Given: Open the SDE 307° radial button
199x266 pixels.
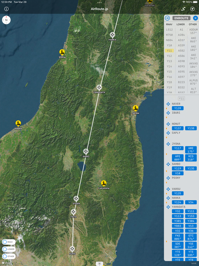Looking at the screenshot, I should (x=178, y=245).
